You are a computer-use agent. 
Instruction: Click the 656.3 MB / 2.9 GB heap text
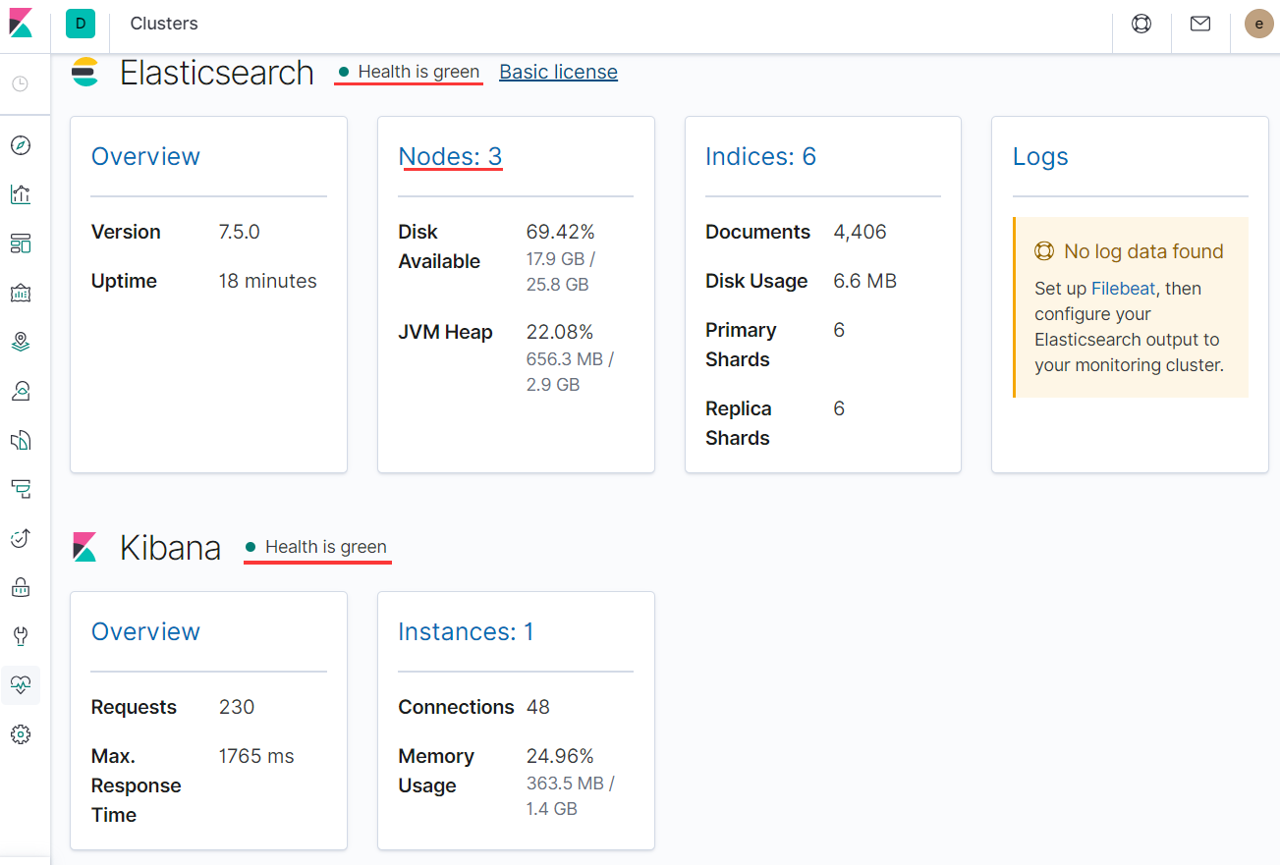[x=570, y=372]
